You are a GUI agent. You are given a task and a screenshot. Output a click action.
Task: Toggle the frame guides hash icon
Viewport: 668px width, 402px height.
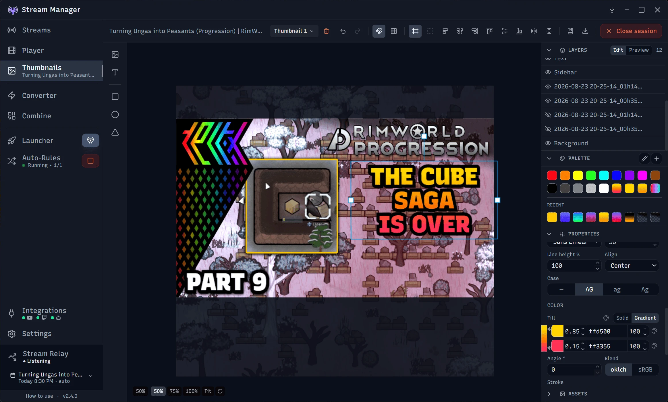pos(415,31)
